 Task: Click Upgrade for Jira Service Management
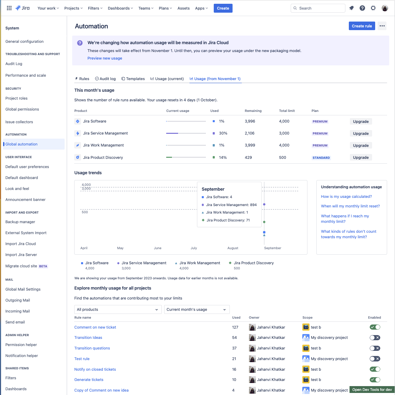(x=360, y=133)
